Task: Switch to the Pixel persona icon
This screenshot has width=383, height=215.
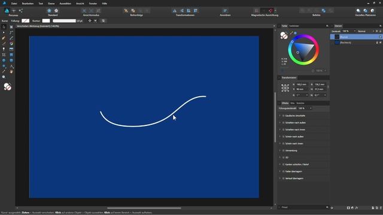Action: coord(14,11)
